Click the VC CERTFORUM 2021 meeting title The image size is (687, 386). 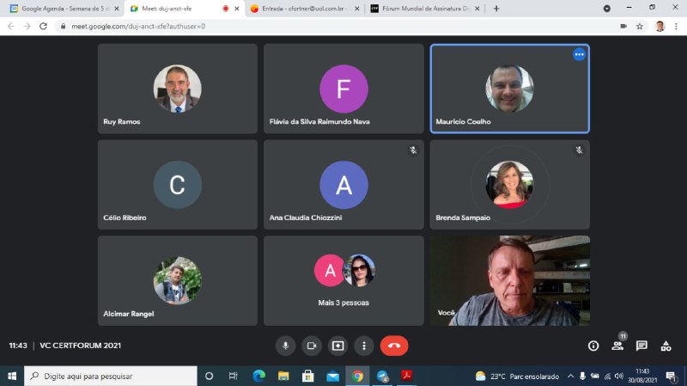[x=80, y=346]
